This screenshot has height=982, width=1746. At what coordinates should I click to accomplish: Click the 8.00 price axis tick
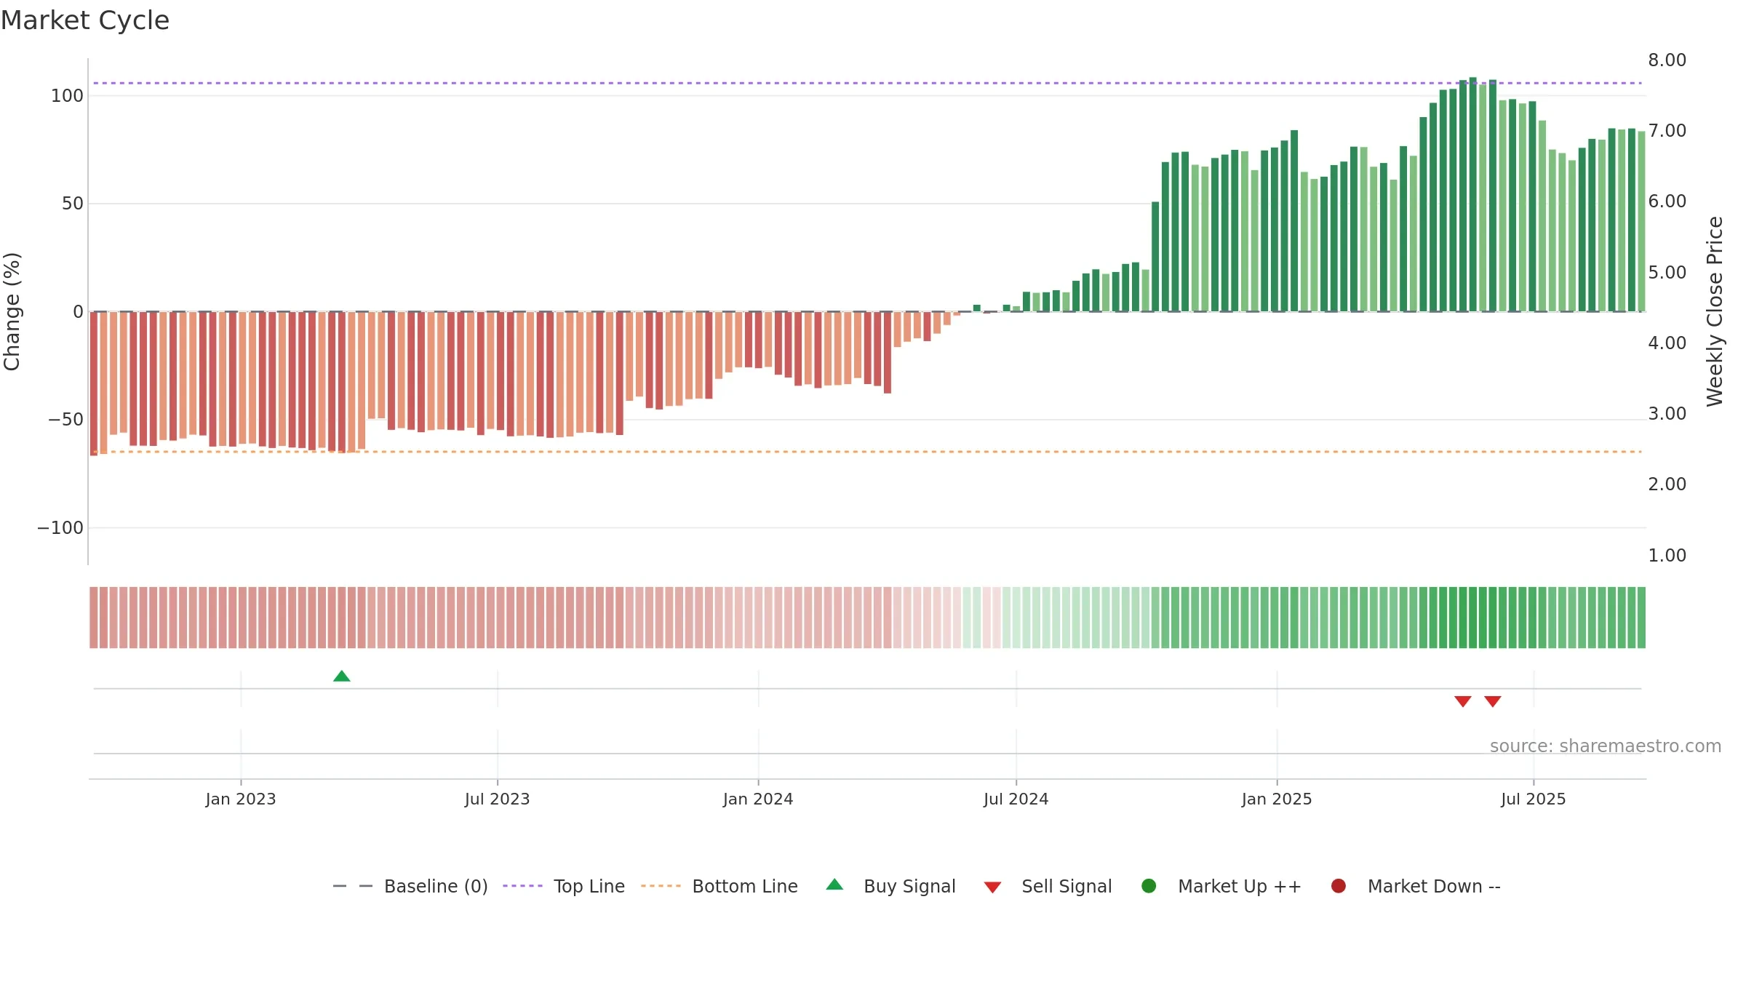point(1667,60)
